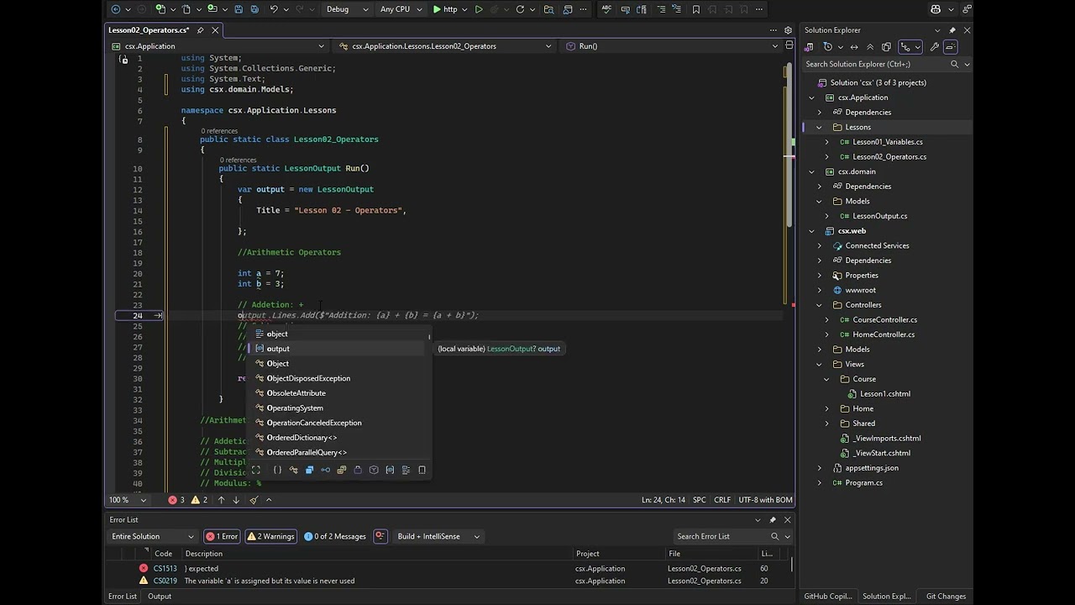Click the CRLF line ending indicator
1075x605 pixels.
pyautogui.click(x=722, y=500)
